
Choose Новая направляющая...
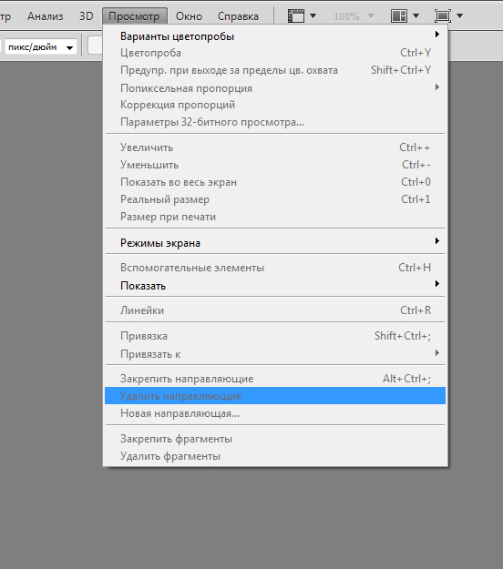[x=275, y=413]
